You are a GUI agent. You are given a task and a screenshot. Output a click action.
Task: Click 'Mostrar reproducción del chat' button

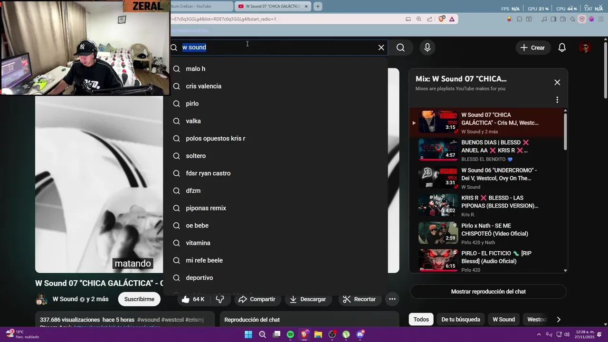(x=488, y=292)
